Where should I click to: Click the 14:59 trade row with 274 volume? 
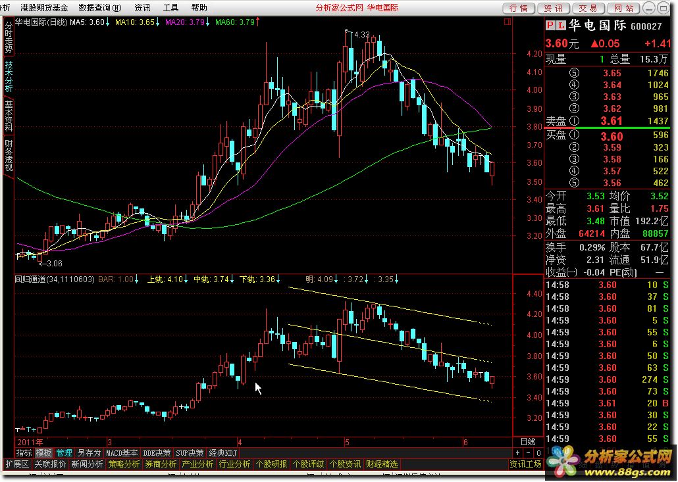(x=607, y=379)
